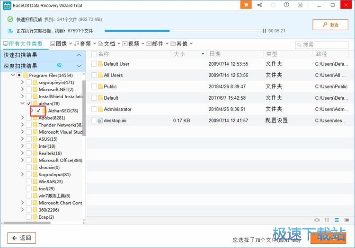Viewport: 355px width, 248px height.
Task: Sort by the 类型 column header
Action: (x=272, y=54)
